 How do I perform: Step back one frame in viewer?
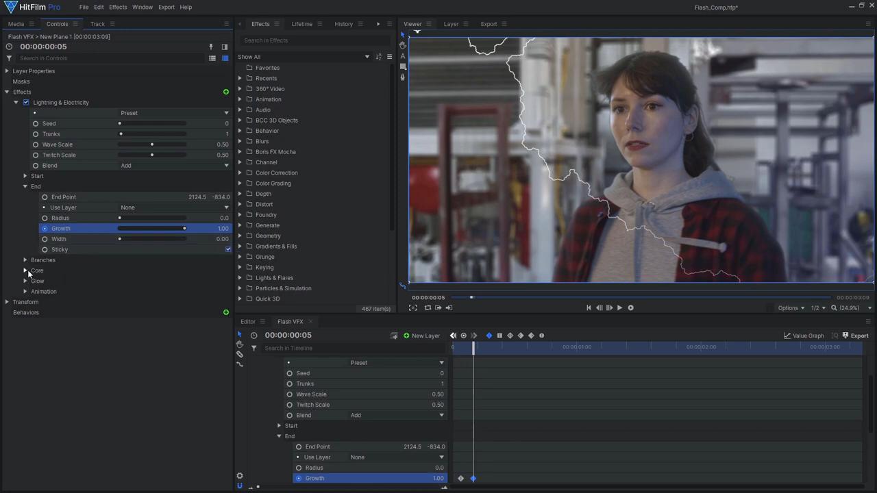599,307
